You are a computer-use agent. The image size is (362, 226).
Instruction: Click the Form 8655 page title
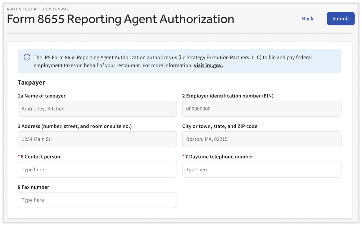pos(120,19)
